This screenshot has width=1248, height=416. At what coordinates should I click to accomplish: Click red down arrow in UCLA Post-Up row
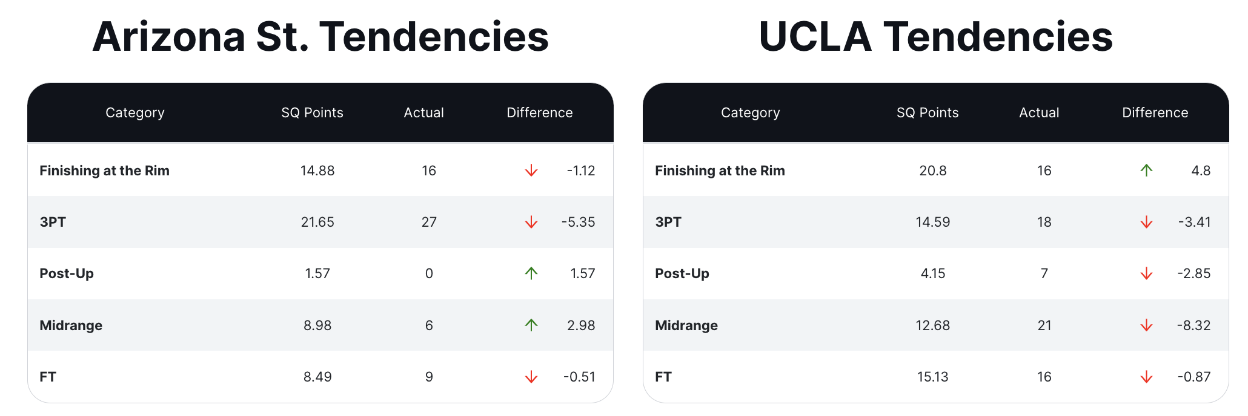pyautogui.click(x=1146, y=273)
